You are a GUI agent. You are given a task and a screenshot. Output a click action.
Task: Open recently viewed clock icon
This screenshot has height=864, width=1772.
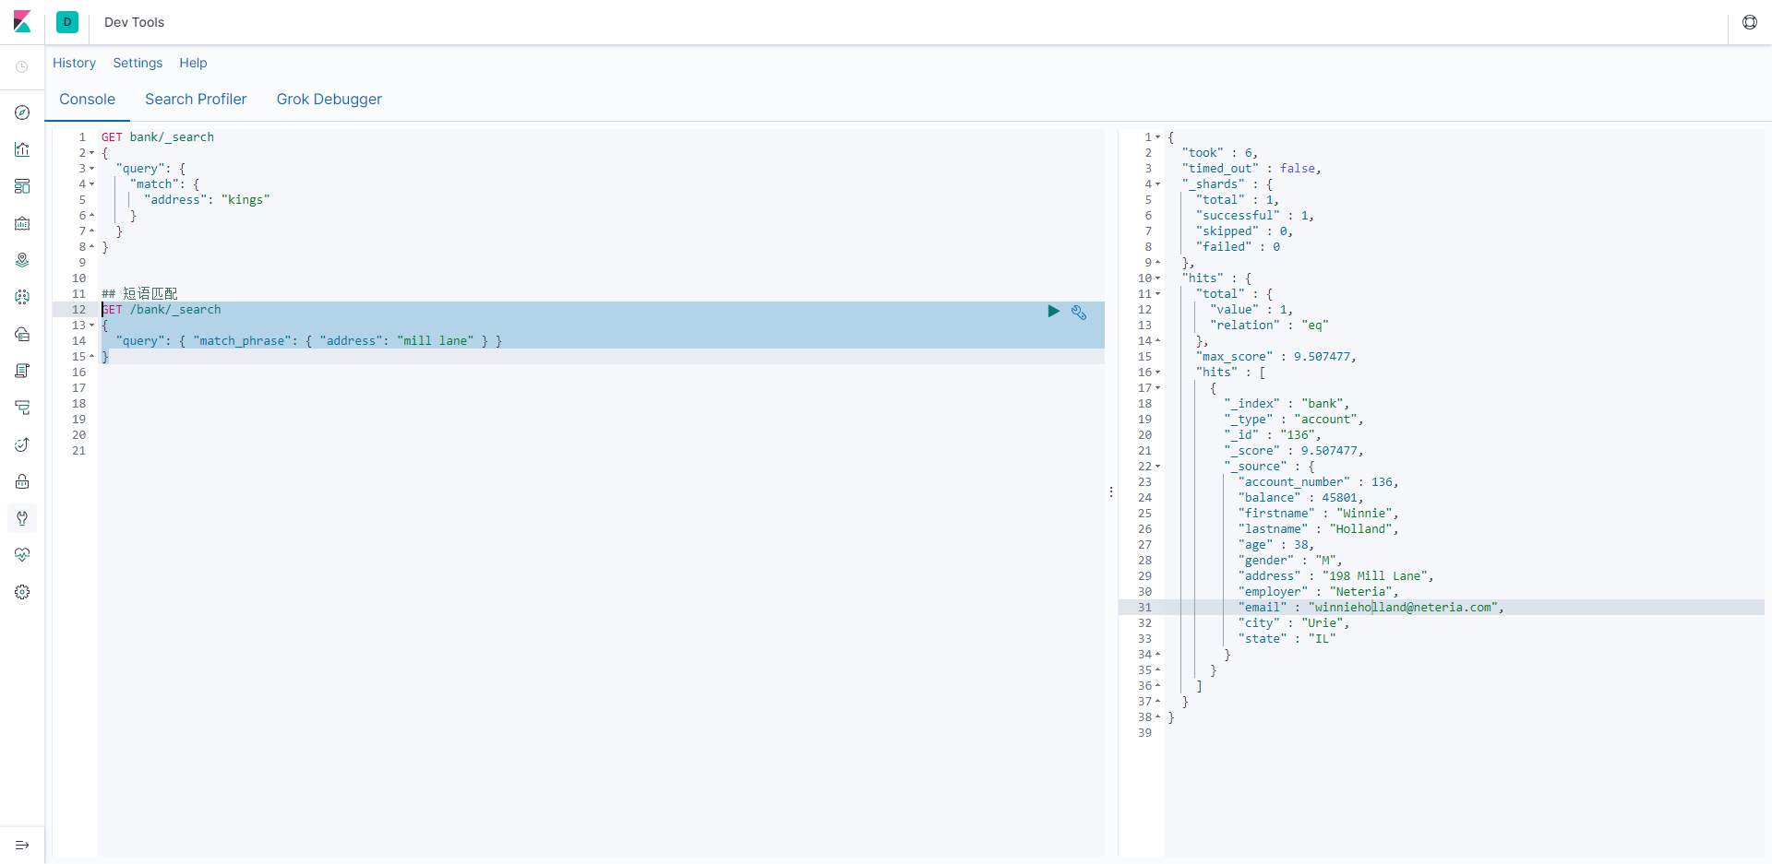(22, 66)
